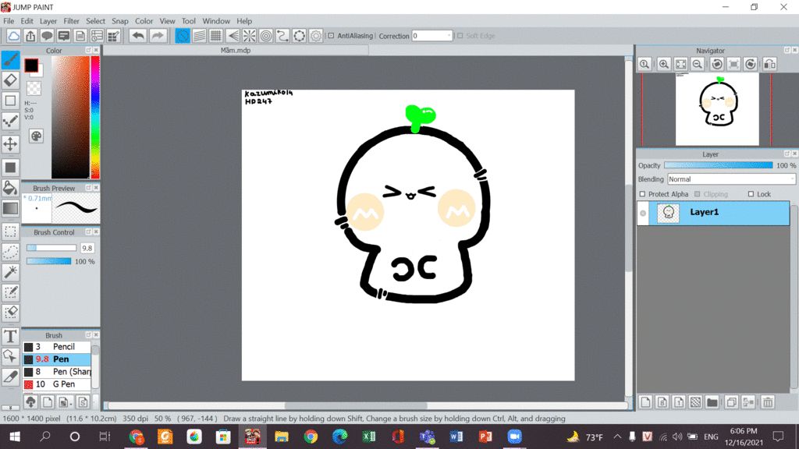Screen dimensions: 799x449
Task: Fit canvas to Navigator view icon
Action: point(680,64)
